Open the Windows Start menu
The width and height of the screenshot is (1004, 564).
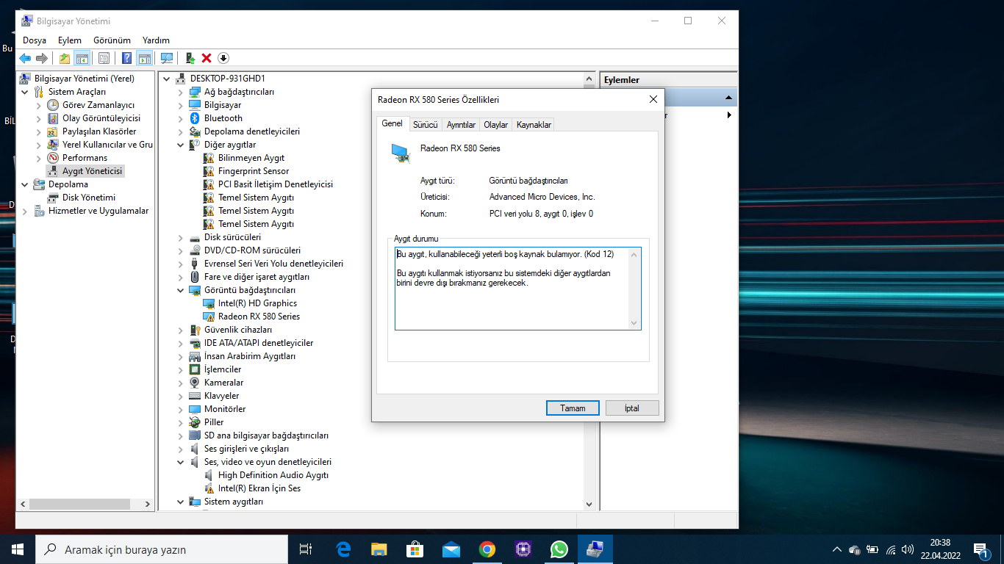point(18,549)
